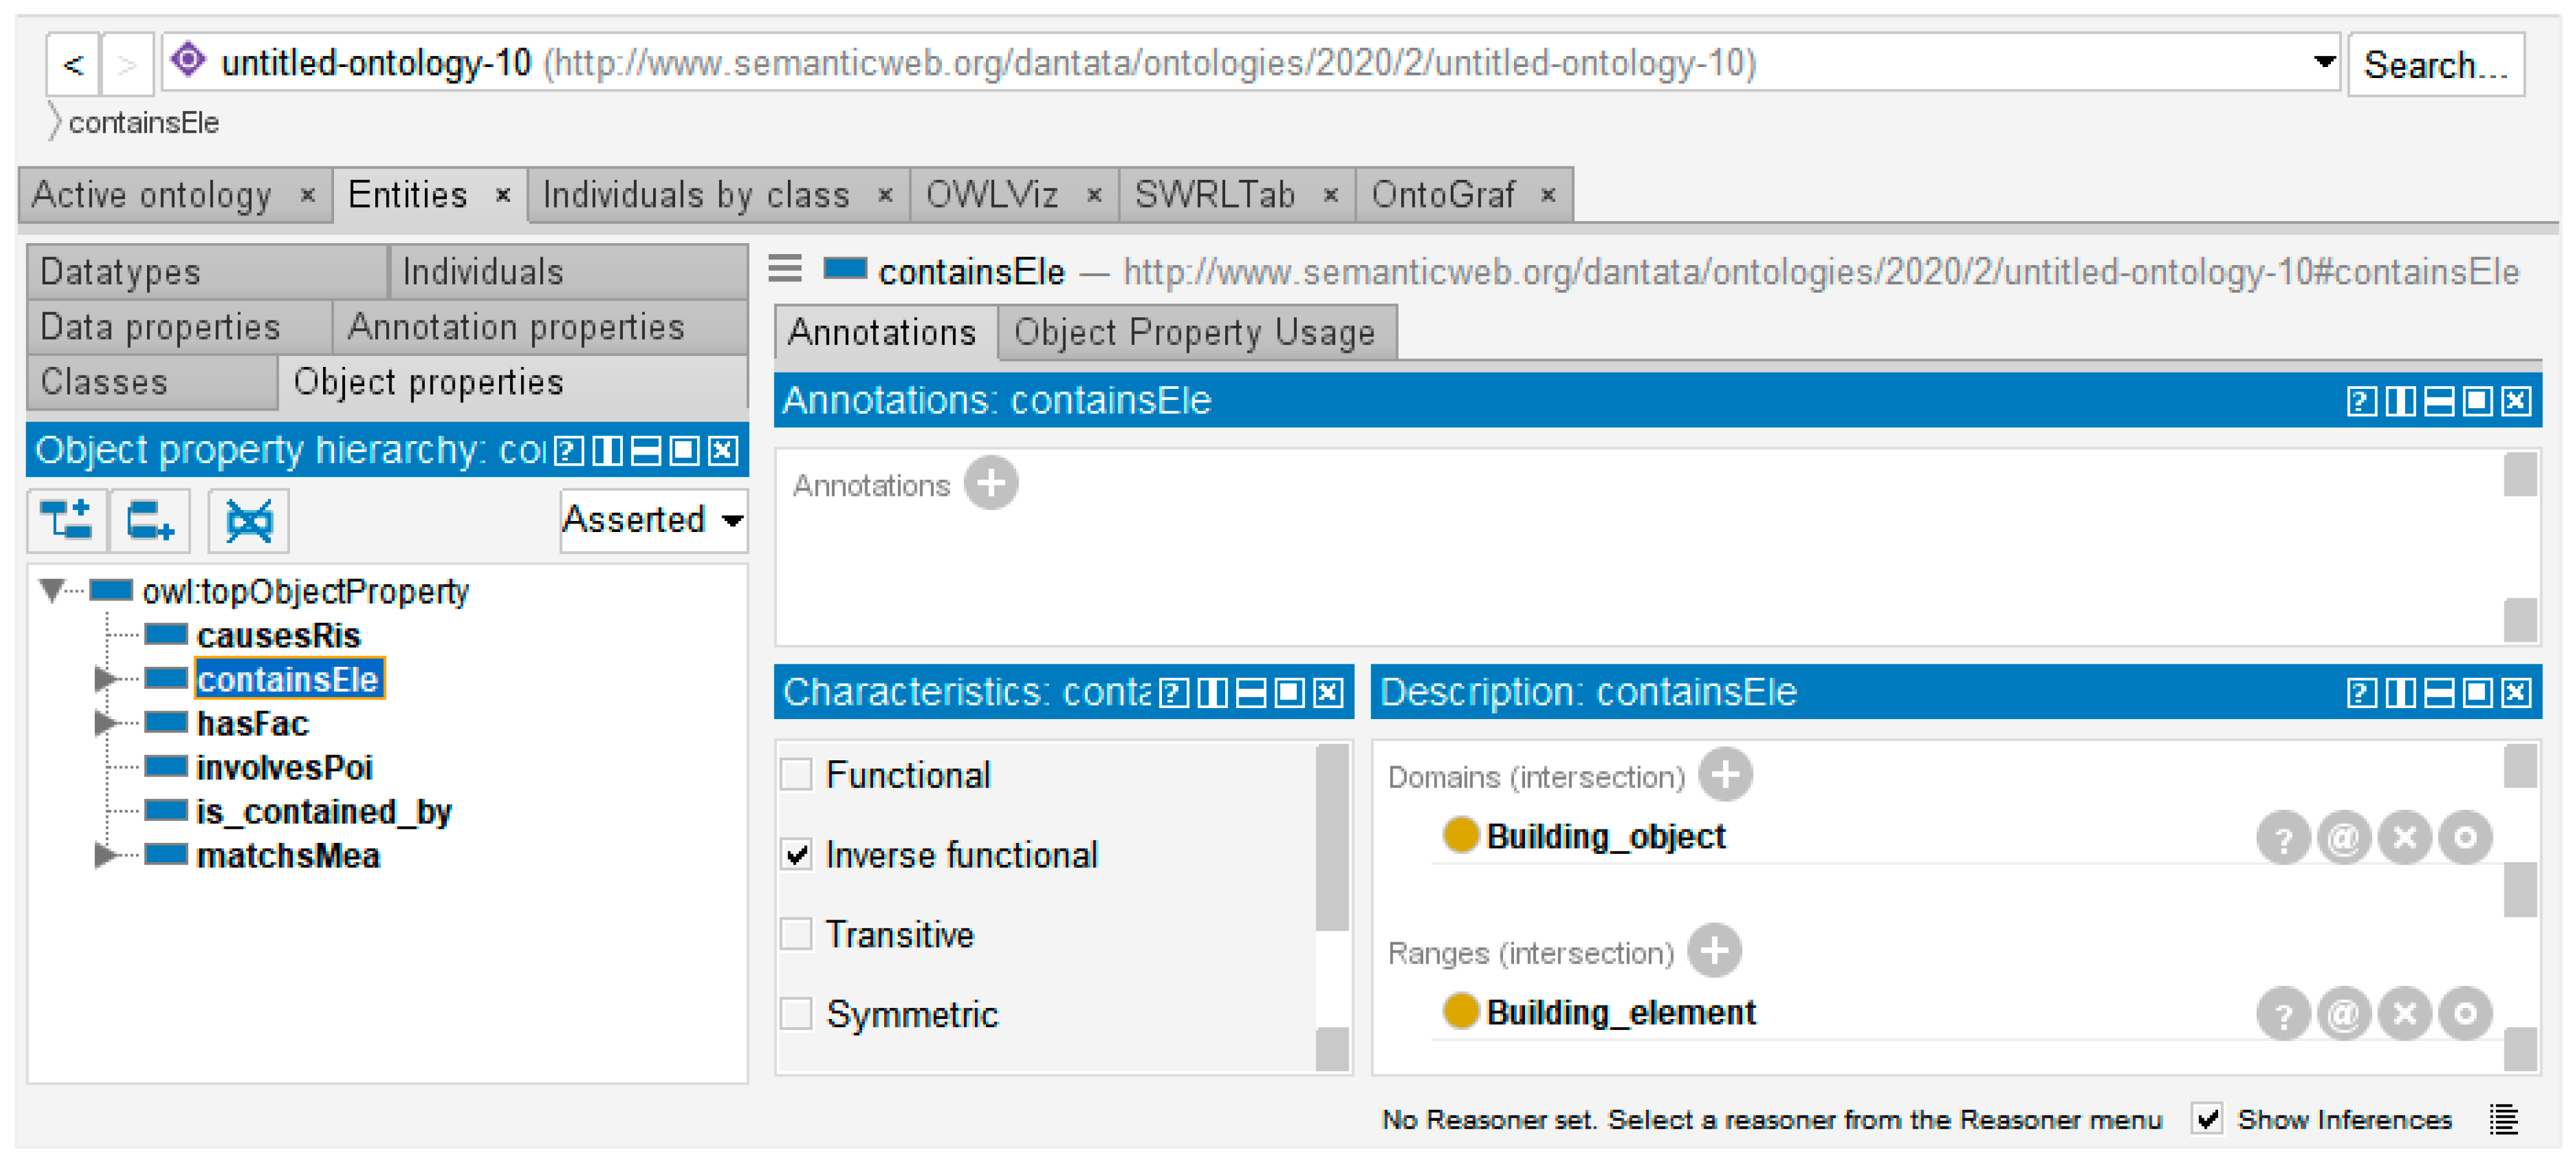
Task: Go back with the < navigation button
Action: pos(72,65)
